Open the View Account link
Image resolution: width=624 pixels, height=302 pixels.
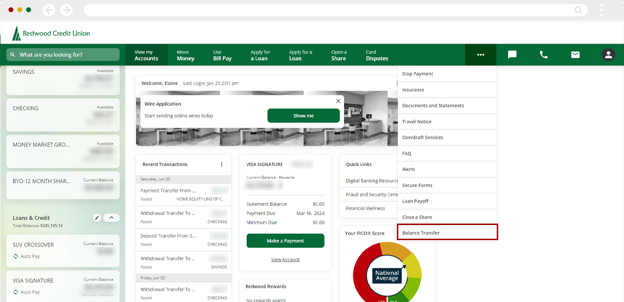coord(285,260)
